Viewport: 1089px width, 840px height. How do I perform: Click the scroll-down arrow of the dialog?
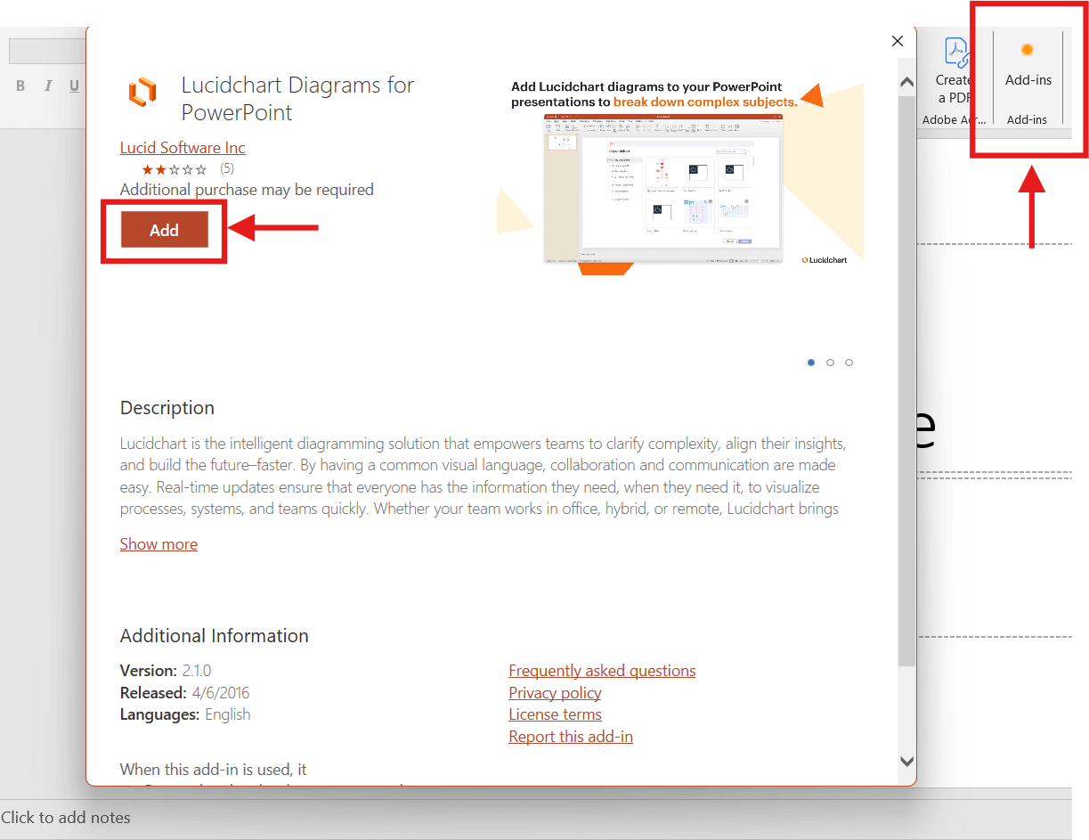906,762
